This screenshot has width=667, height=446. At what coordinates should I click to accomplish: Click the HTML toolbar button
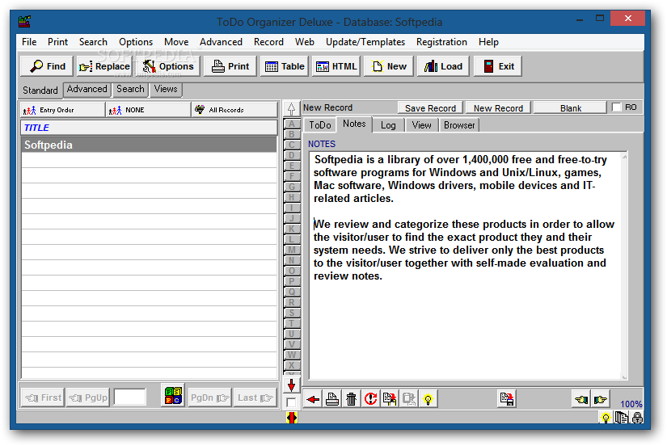click(x=336, y=66)
